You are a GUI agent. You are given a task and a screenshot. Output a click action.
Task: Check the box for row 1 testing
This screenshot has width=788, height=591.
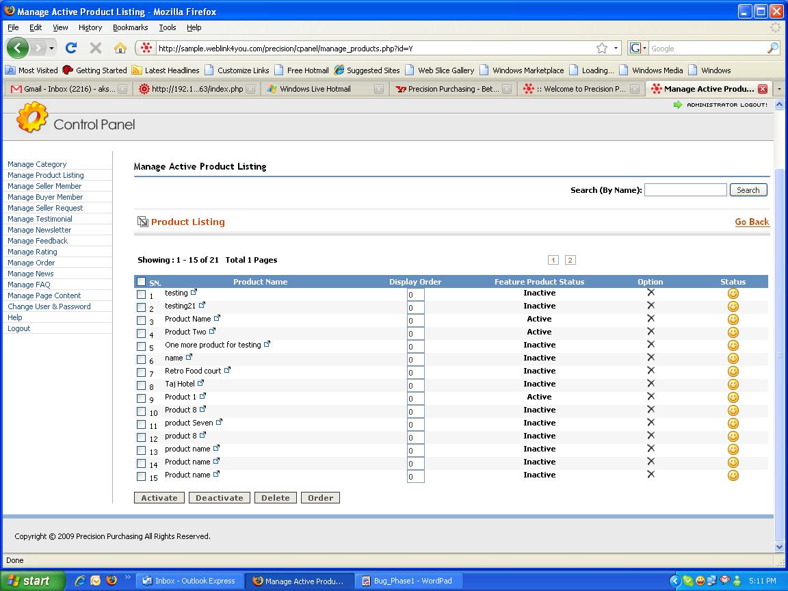tap(141, 295)
